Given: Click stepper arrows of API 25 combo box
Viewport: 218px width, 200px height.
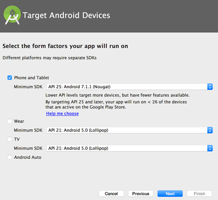Looking at the screenshot, I should coord(210,87).
